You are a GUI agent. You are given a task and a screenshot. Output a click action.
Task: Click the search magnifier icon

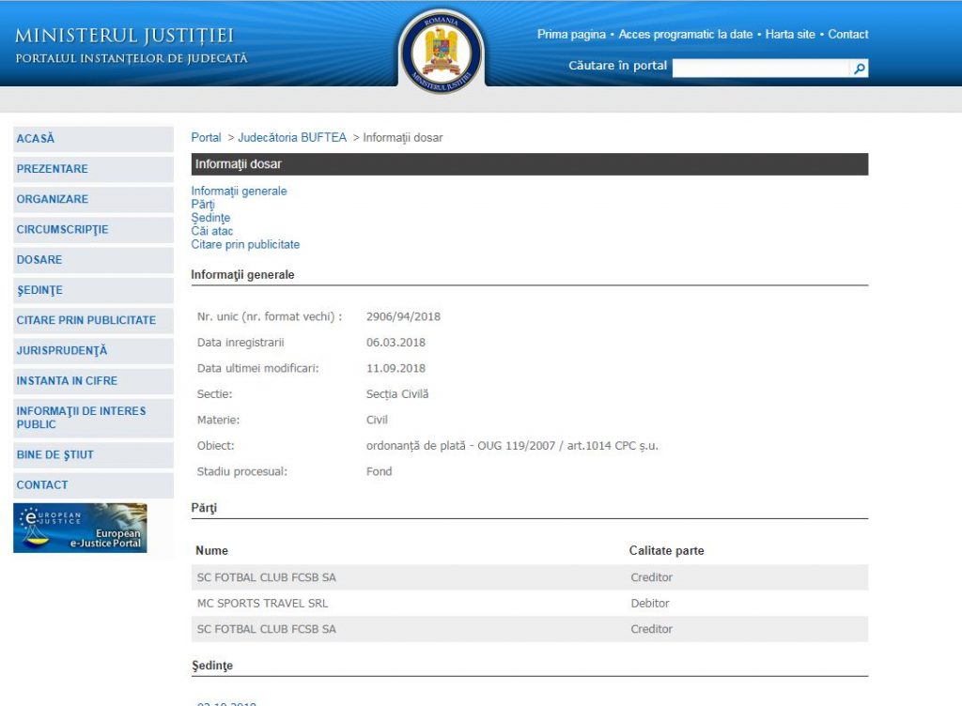click(860, 69)
